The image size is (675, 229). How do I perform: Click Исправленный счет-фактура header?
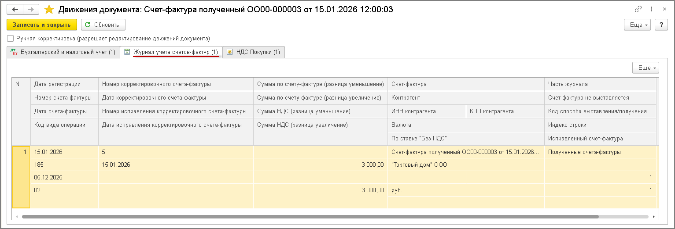[600, 139]
